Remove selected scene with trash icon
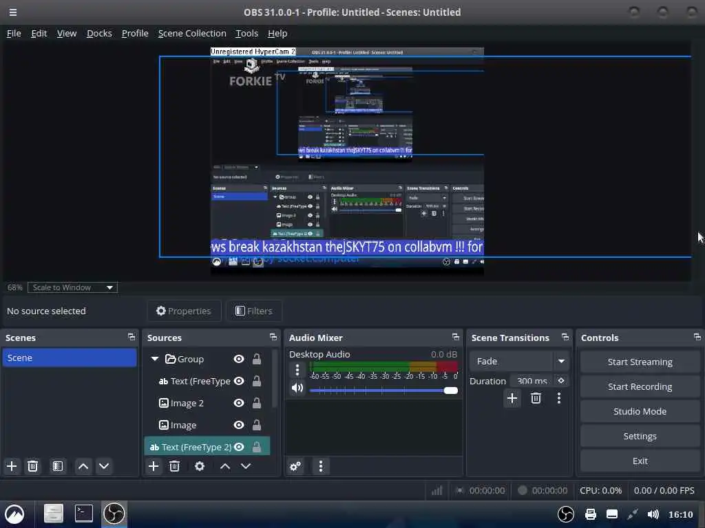Viewport: 705px width, 528px height. pos(32,466)
